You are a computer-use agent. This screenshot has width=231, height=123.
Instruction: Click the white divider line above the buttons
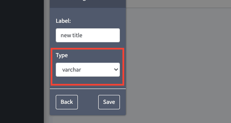87,89
